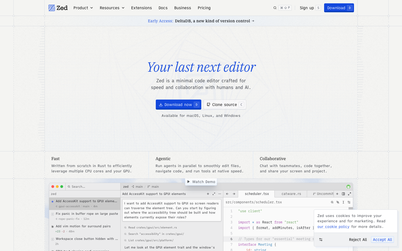Click the status icon beside Add vim motion thread
This screenshot has height=251, width=402.
(52, 226)
